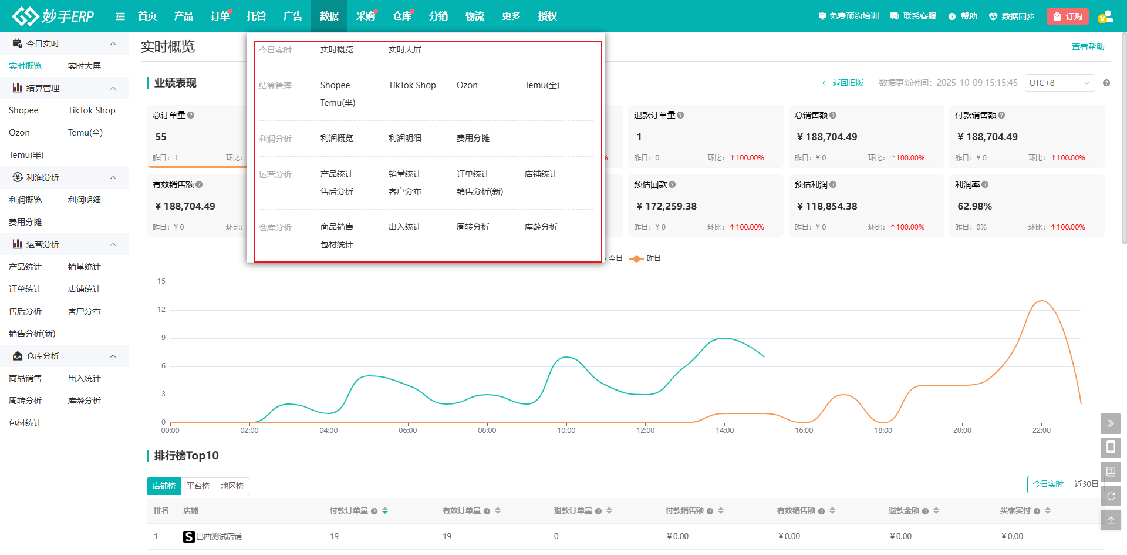Select 今日实时 ranking period toggle
The image size is (1127, 555).
pos(1048,485)
